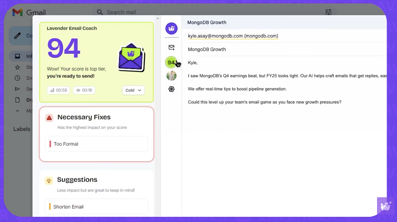Image resolution: width=397 pixels, height=222 pixels.
Task: Click the search magnifier icon
Action: pos(100,12)
